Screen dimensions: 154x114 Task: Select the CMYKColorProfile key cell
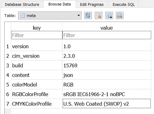[x=37, y=103]
